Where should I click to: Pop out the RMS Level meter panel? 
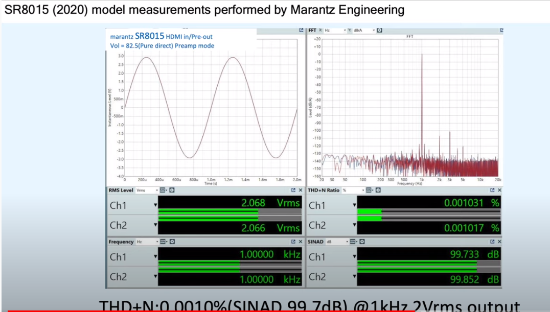point(293,190)
